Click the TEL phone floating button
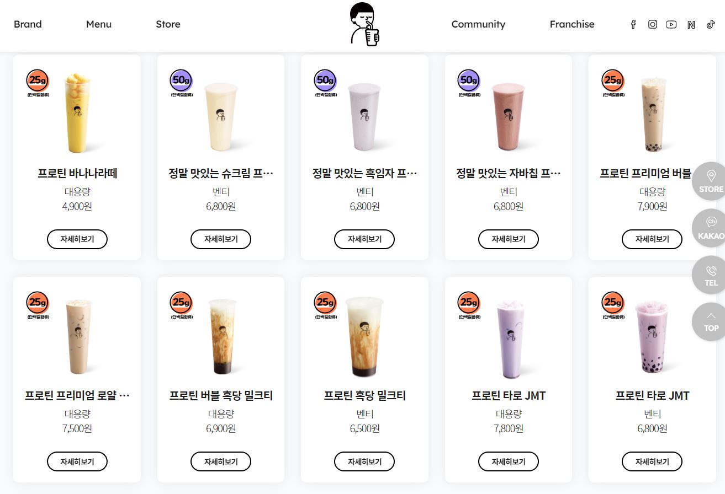725x494 pixels. pos(711,275)
